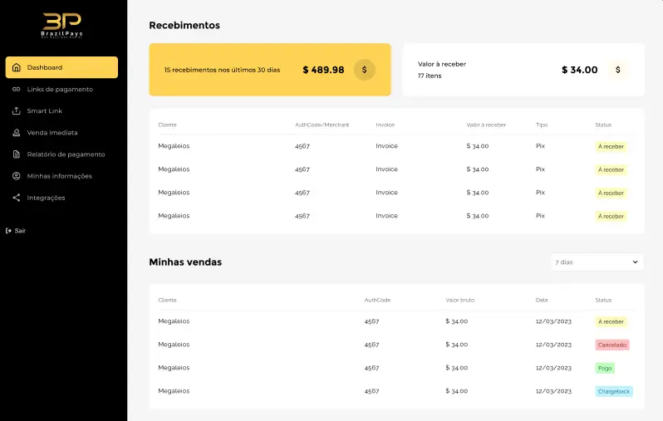Open the Dashboard menu item
Screen dimensions: 663x421
61,67
